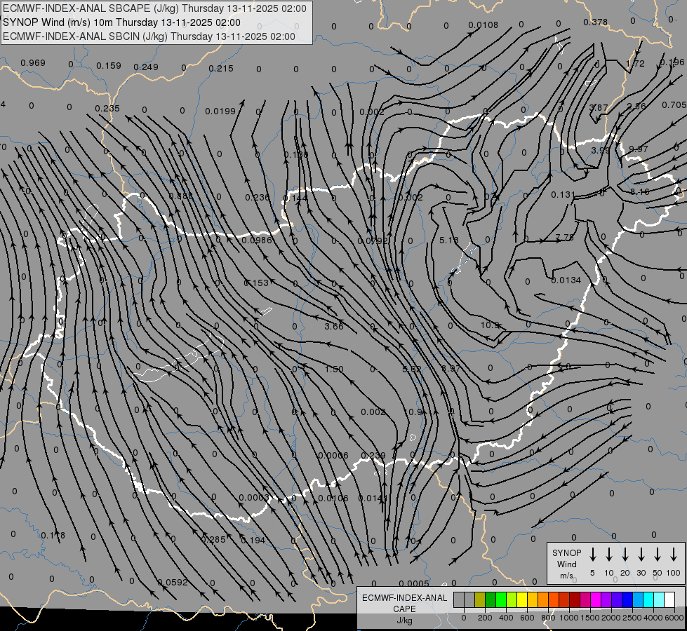Click the 0.159 value on the map
687x631 pixels.
[109, 66]
